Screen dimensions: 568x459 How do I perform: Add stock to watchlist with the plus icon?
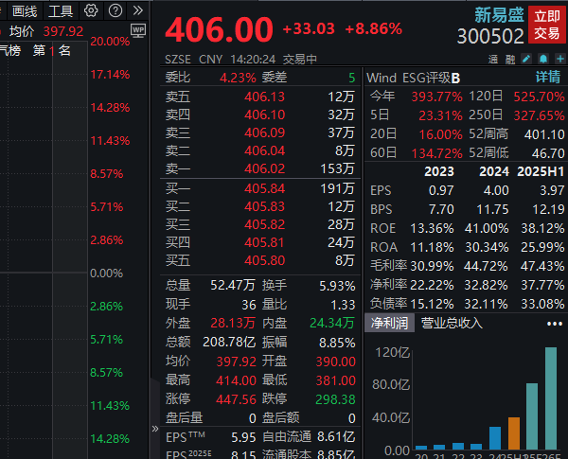[x=559, y=59]
